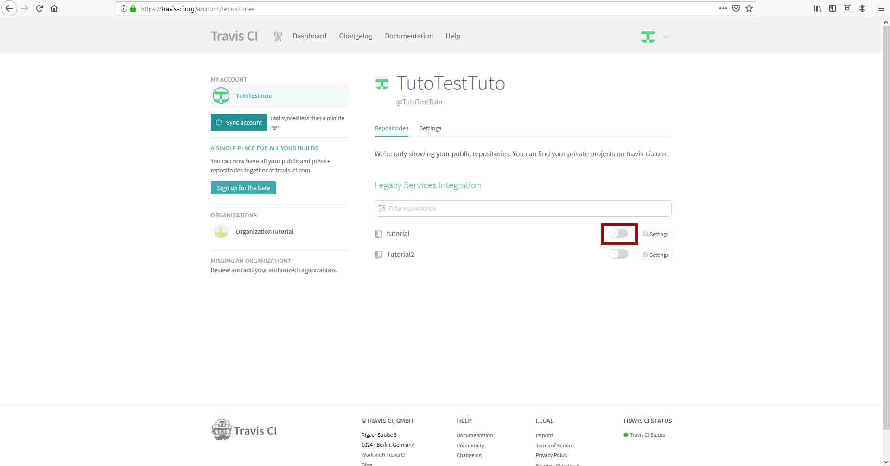Click the Filter repositories field
Image resolution: width=890 pixels, height=466 pixels.
tap(523, 209)
